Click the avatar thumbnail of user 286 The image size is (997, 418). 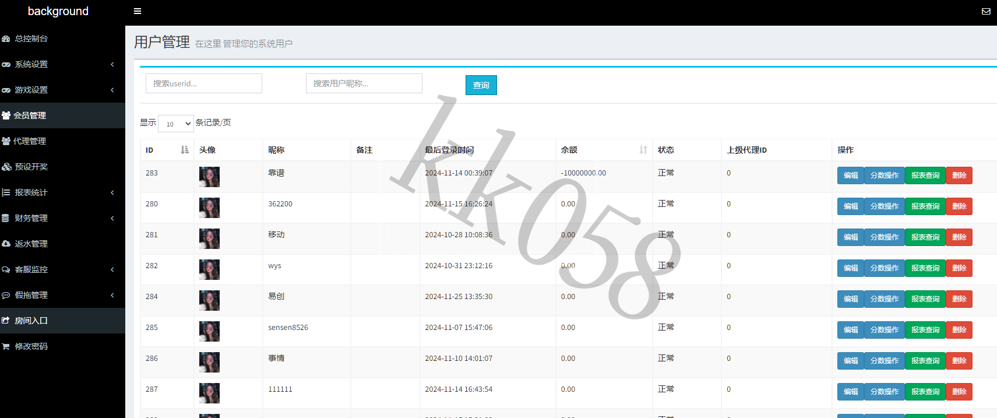pyautogui.click(x=209, y=362)
